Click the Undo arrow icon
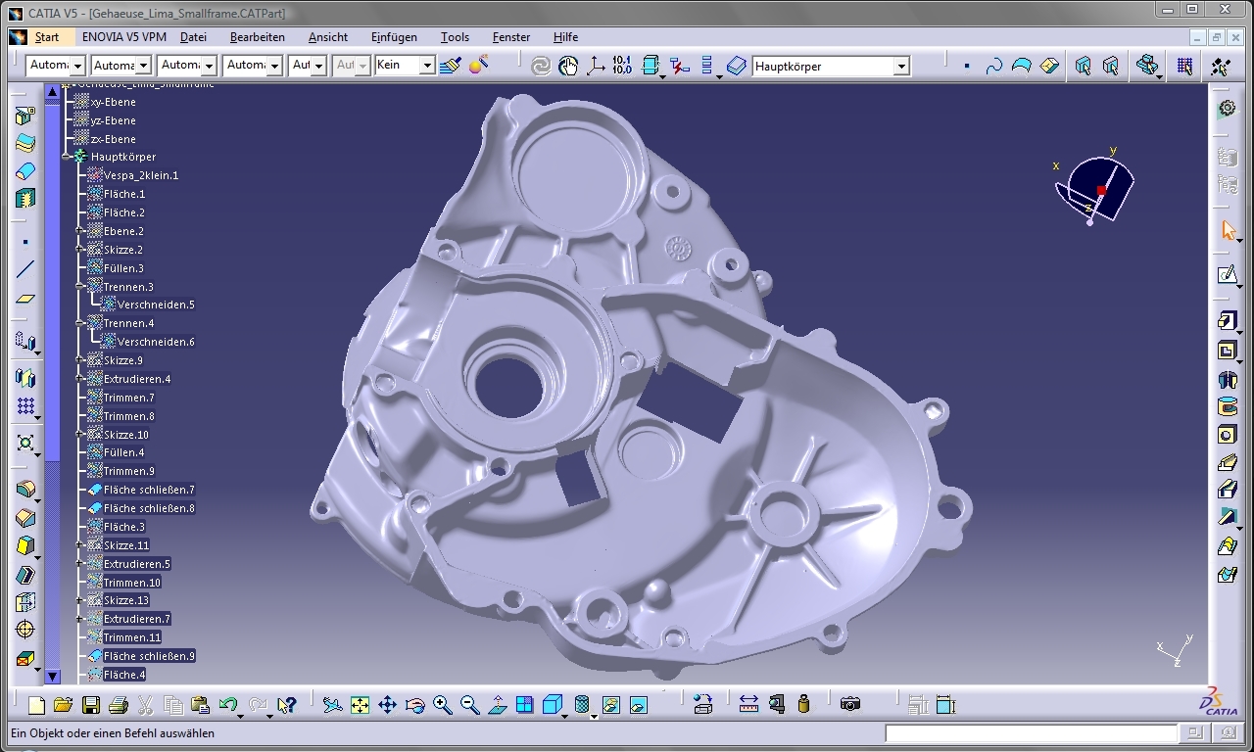The image size is (1254, 752). tap(228, 705)
